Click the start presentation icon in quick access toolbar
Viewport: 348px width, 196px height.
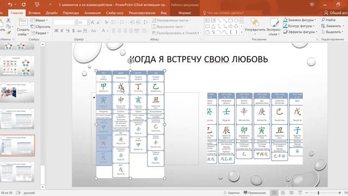(x=37, y=4)
